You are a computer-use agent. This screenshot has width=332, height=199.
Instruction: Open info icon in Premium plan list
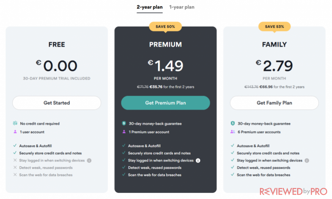coord(198,160)
